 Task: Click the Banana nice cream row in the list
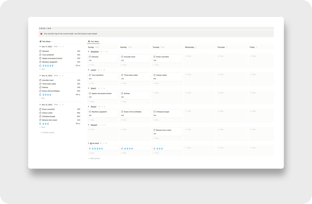(x=60, y=120)
